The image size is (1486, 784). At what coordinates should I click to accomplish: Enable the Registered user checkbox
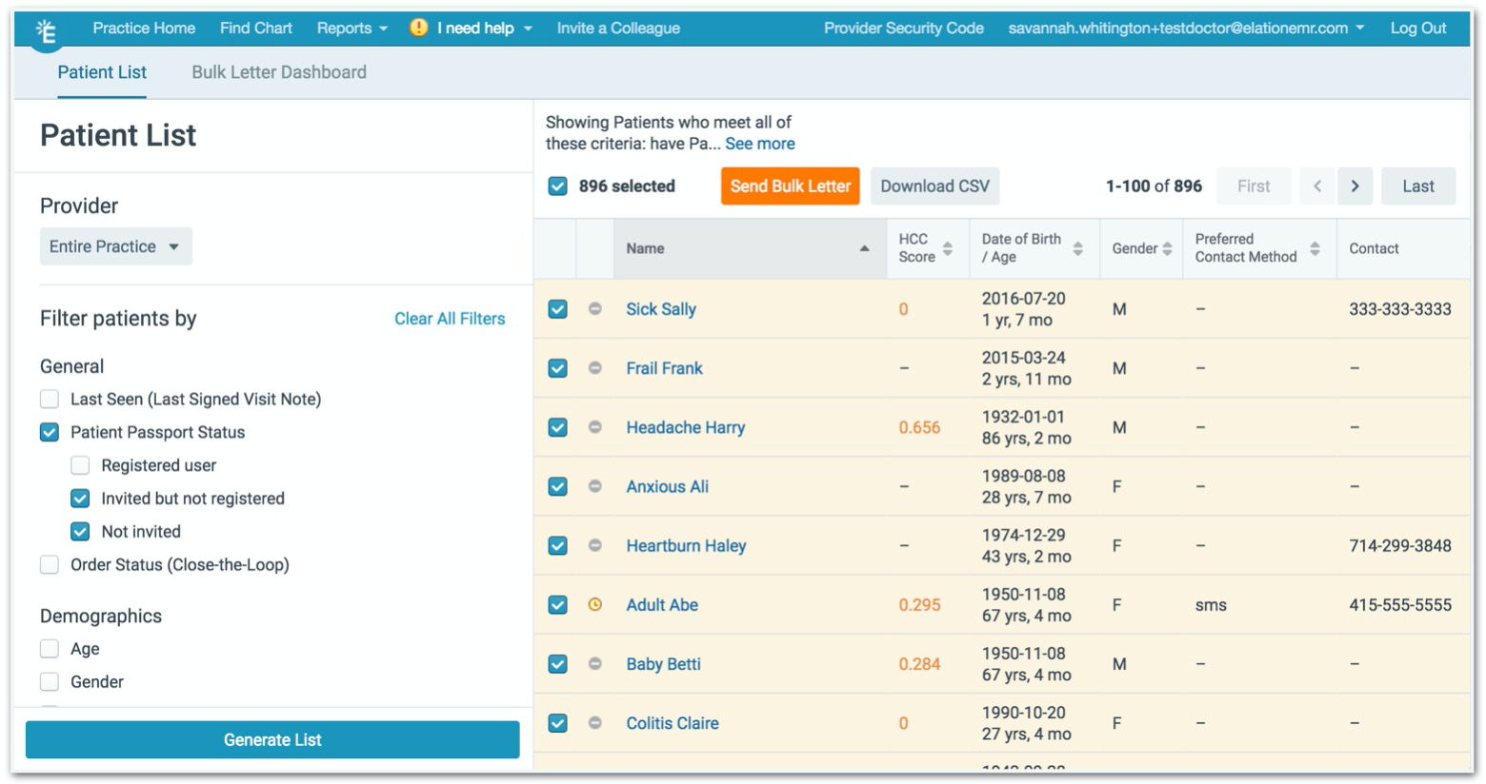pos(81,465)
